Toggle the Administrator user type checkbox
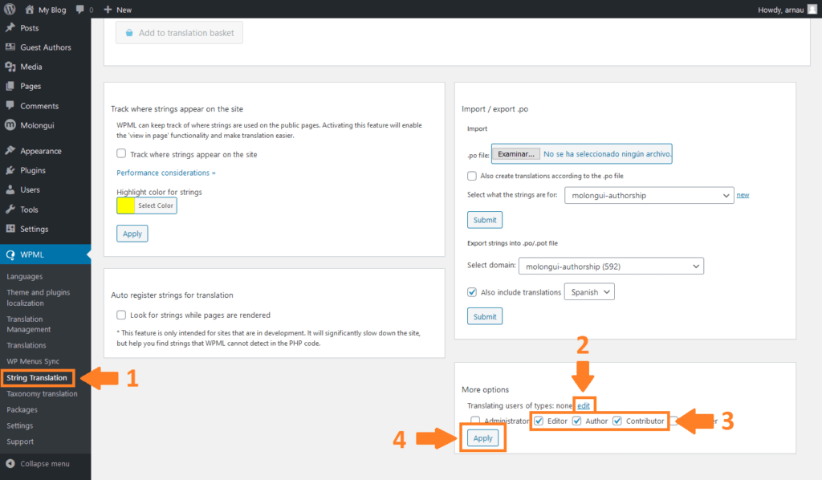The height and width of the screenshot is (480, 822). point(475,421)
